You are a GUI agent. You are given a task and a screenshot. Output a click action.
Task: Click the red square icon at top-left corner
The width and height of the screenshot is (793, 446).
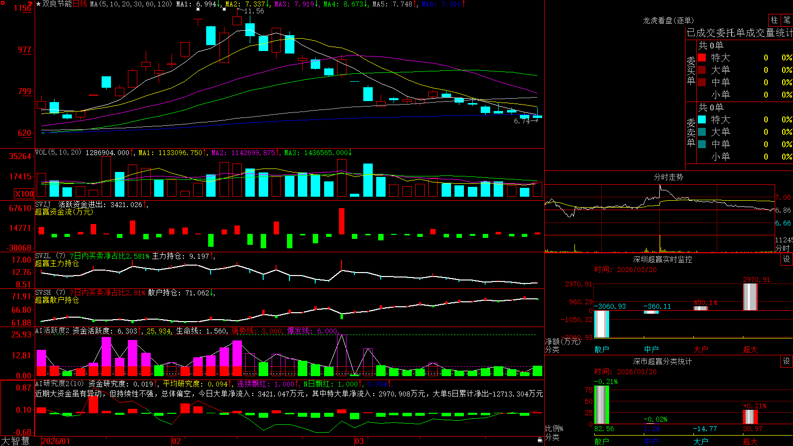tap(2, 3)
